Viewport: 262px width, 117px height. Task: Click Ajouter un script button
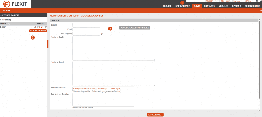tap(38, 31)
